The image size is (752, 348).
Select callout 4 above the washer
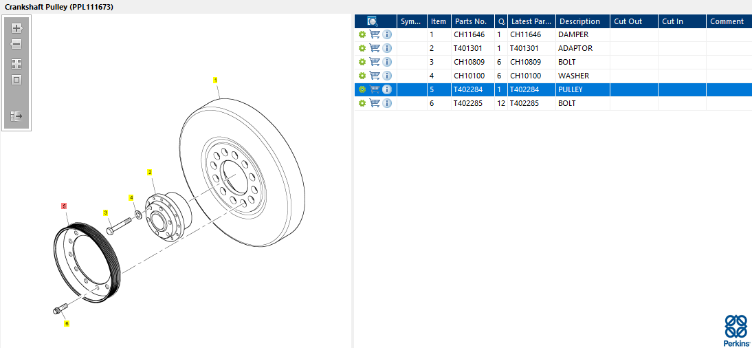coord(131,197)
